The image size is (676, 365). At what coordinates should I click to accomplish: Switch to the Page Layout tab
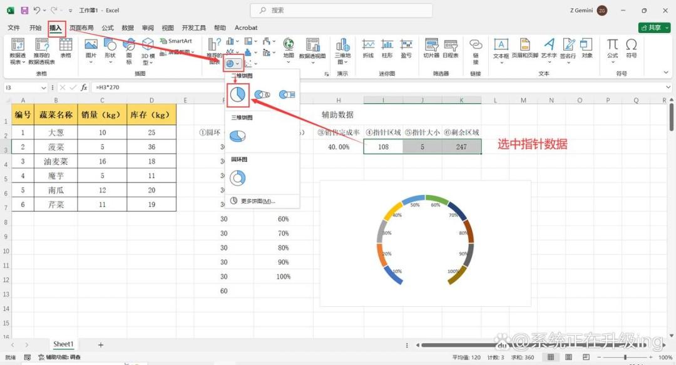(x=81, y=27)
